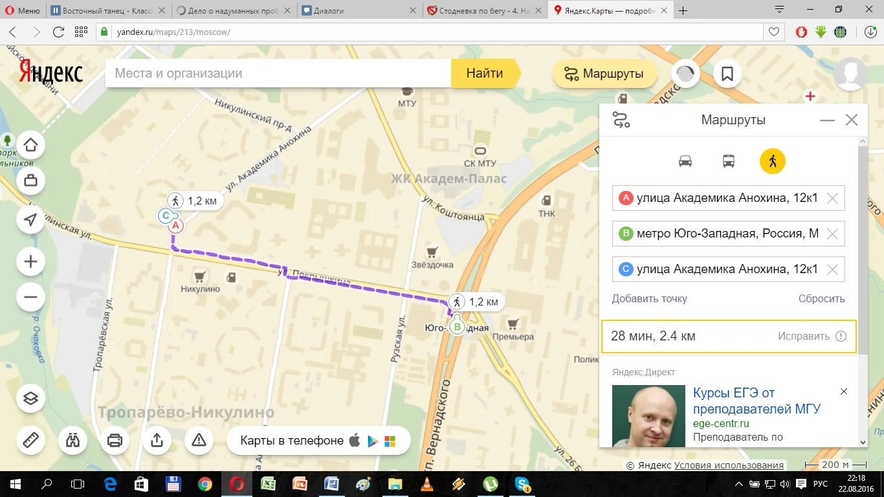Select public transport bus route mode

(729, 161)
